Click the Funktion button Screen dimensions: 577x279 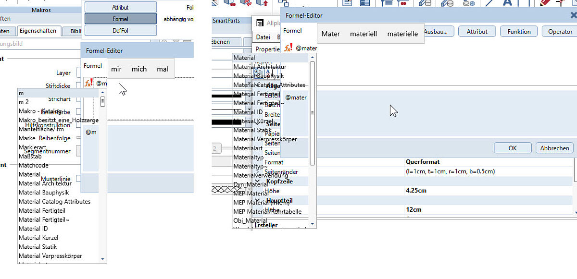pos(519,32)
